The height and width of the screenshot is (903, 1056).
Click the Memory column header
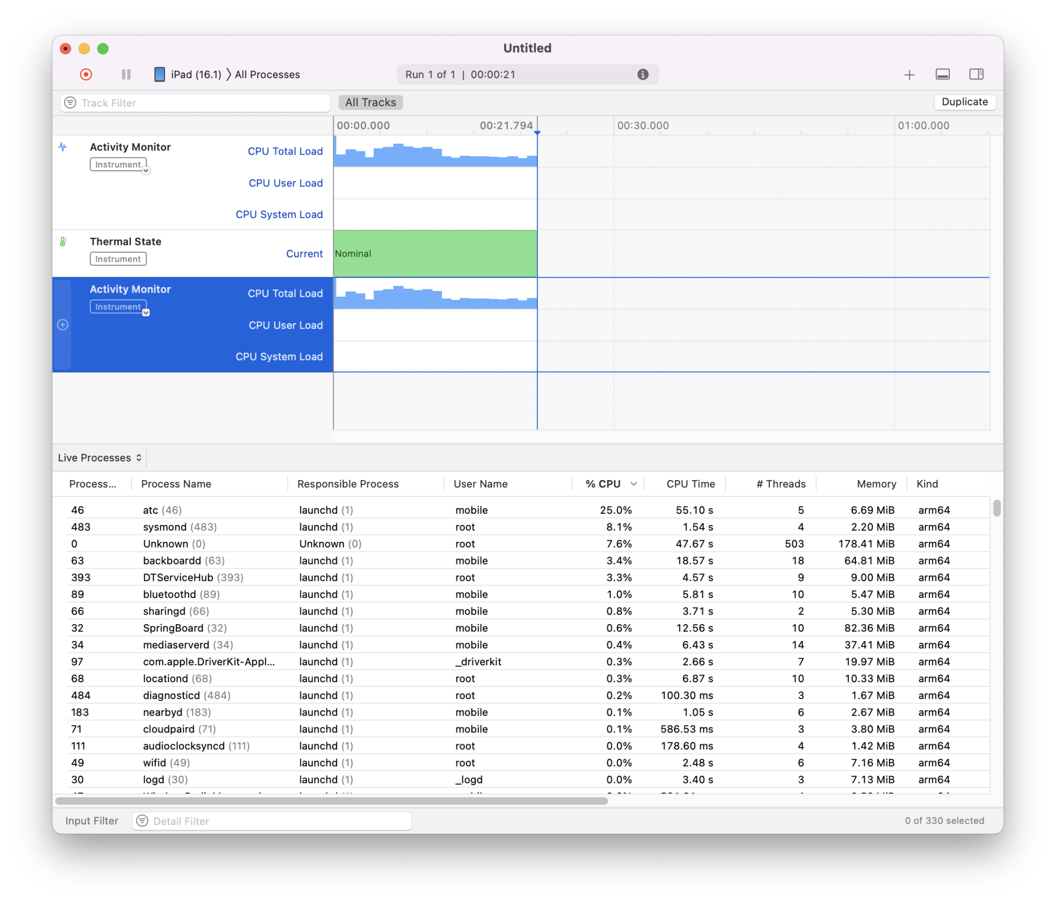tap(876, 484)
